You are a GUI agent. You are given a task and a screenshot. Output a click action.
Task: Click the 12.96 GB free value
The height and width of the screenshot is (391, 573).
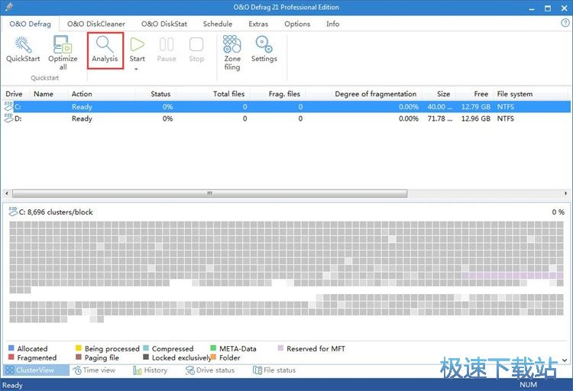(476, 118)
